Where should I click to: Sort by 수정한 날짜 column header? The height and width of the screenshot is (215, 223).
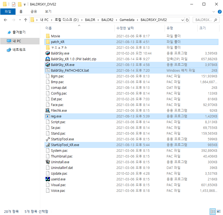[x=140, y=28]
